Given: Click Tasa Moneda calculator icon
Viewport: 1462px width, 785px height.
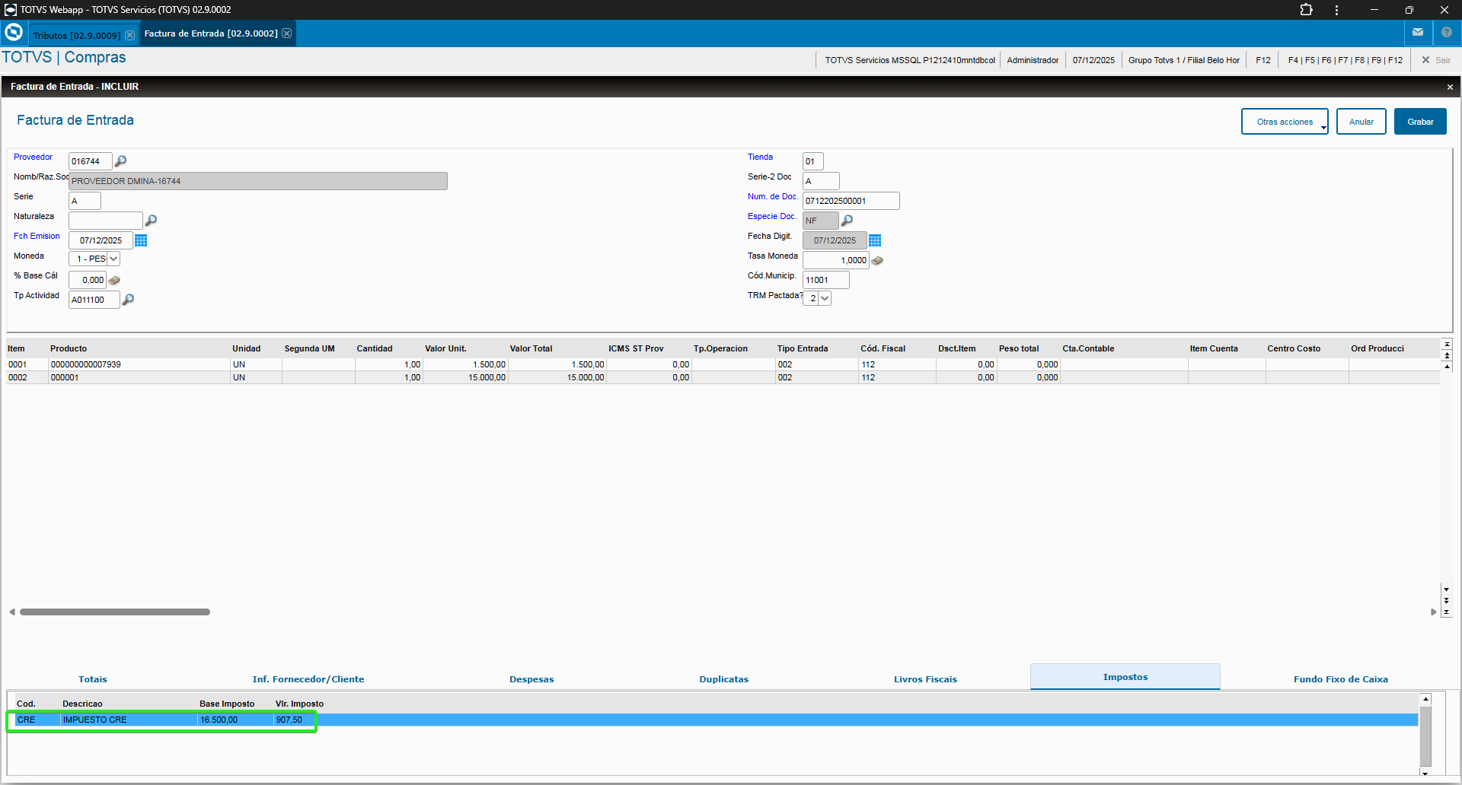Looking at the screenshot, I should click(877, 260).
